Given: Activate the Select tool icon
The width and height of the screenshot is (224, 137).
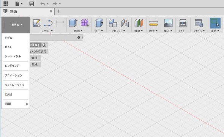Looking at the screenshot, I should pyautogui.click(x=215, y=23).
